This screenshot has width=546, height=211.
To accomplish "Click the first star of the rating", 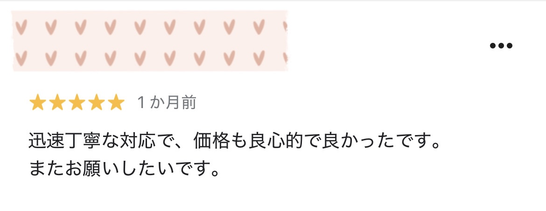I will click(38, 102).
